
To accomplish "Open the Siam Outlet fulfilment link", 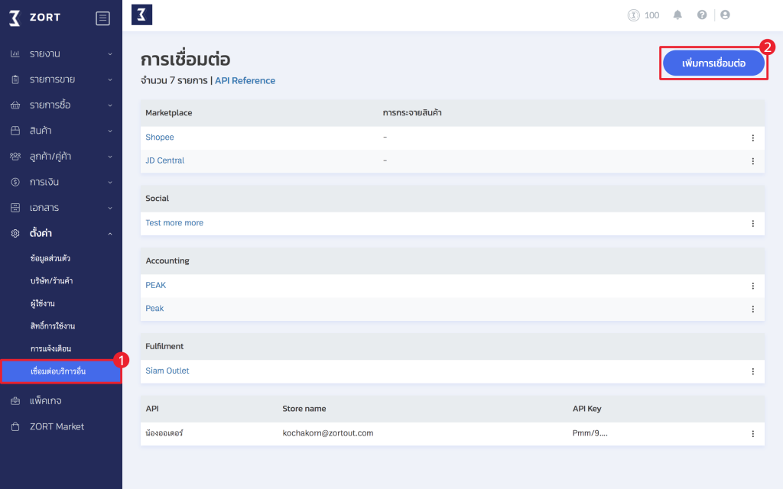I will pos(167,371).
